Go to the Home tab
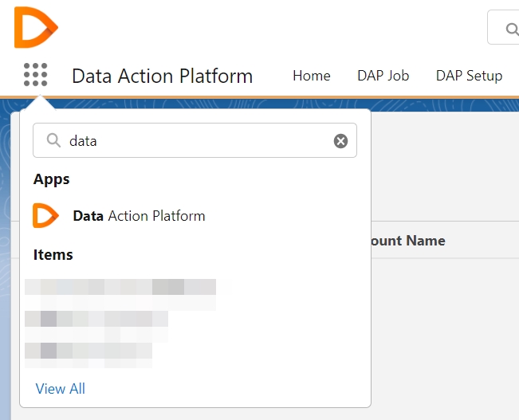Screen dimensions: 519x420 pos(312,76)
